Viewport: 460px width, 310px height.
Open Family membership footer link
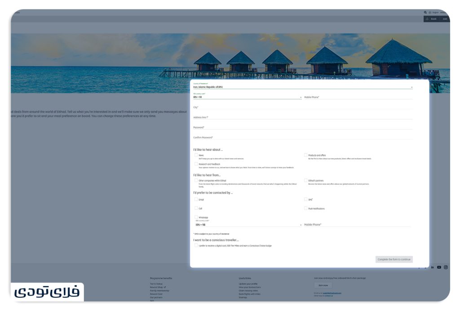click(159, 291)
